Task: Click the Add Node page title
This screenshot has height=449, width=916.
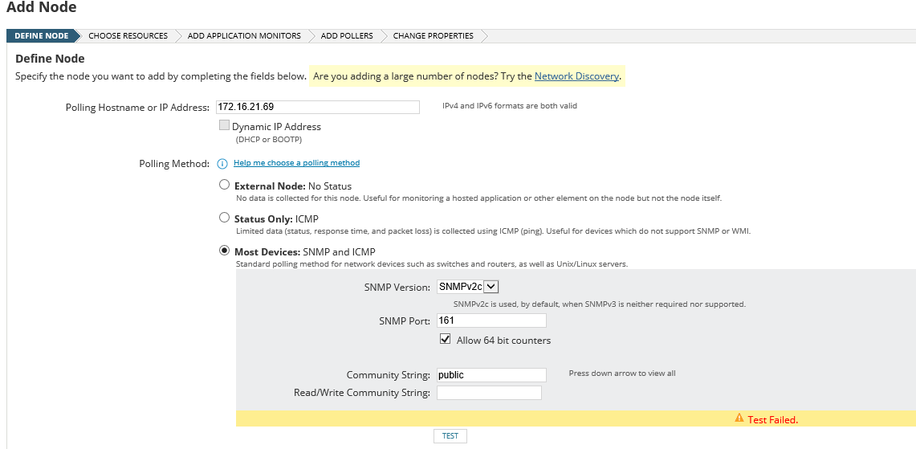Action: click(x=41, y=7)
